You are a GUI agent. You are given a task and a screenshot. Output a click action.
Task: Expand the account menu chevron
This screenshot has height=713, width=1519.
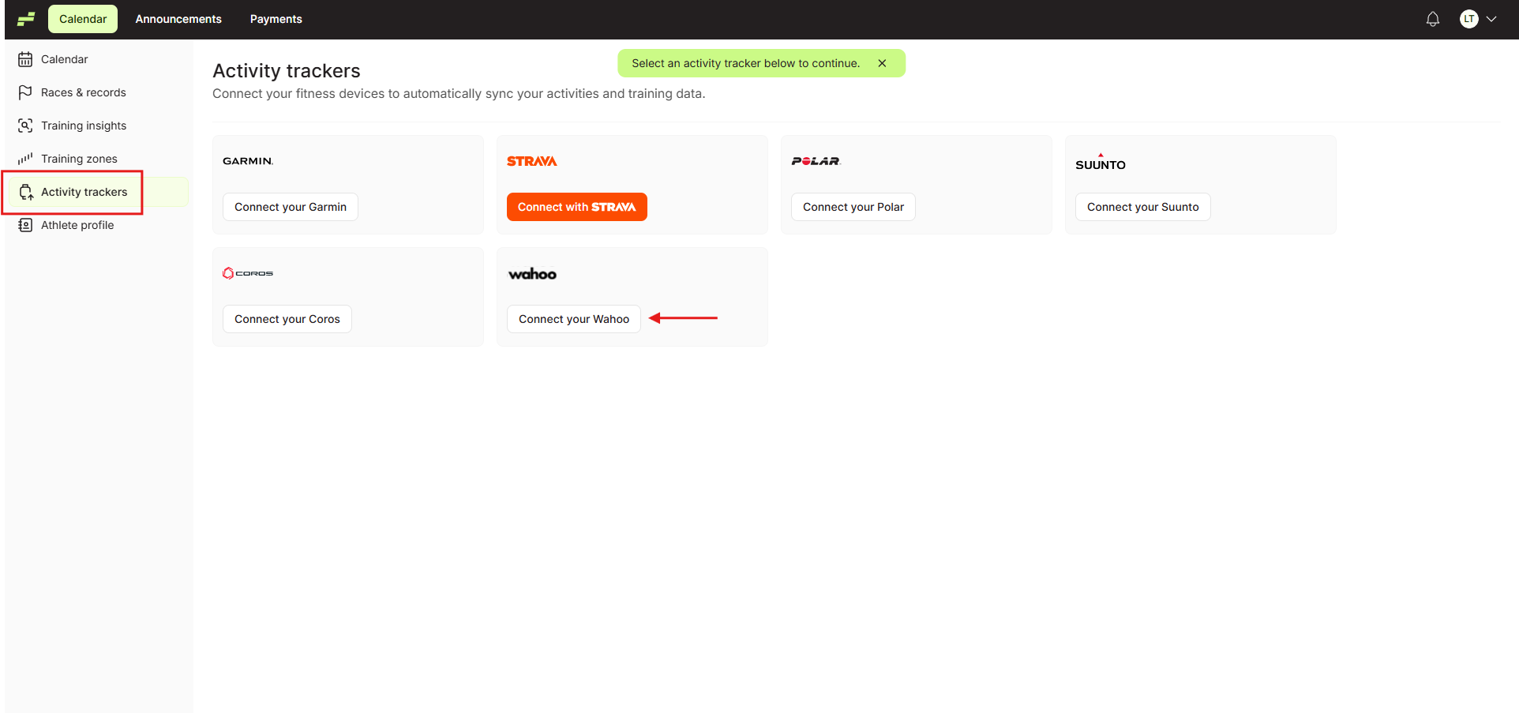1491,19
